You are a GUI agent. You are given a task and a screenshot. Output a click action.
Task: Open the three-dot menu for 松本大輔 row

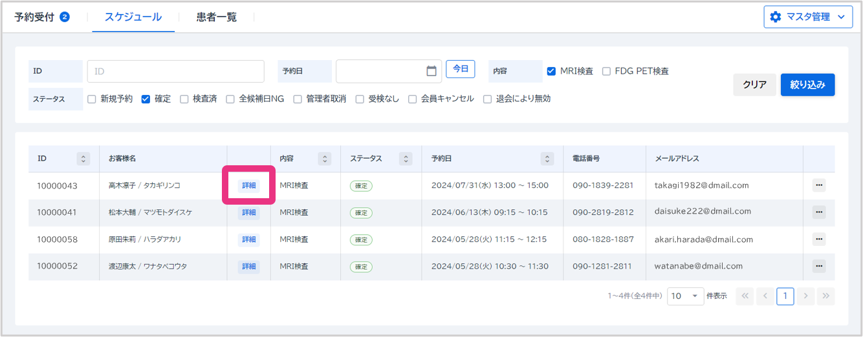pos(819,212)
